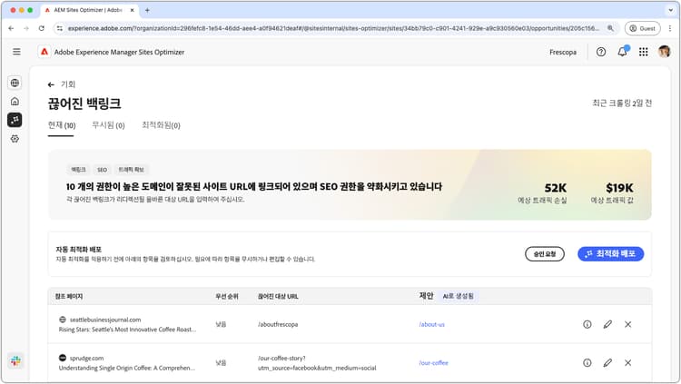Image resolution: width=681 pixels, height=384 pixels.
Task: Click the AI로 생성됨 badge
Action: [x=458, y=296]
